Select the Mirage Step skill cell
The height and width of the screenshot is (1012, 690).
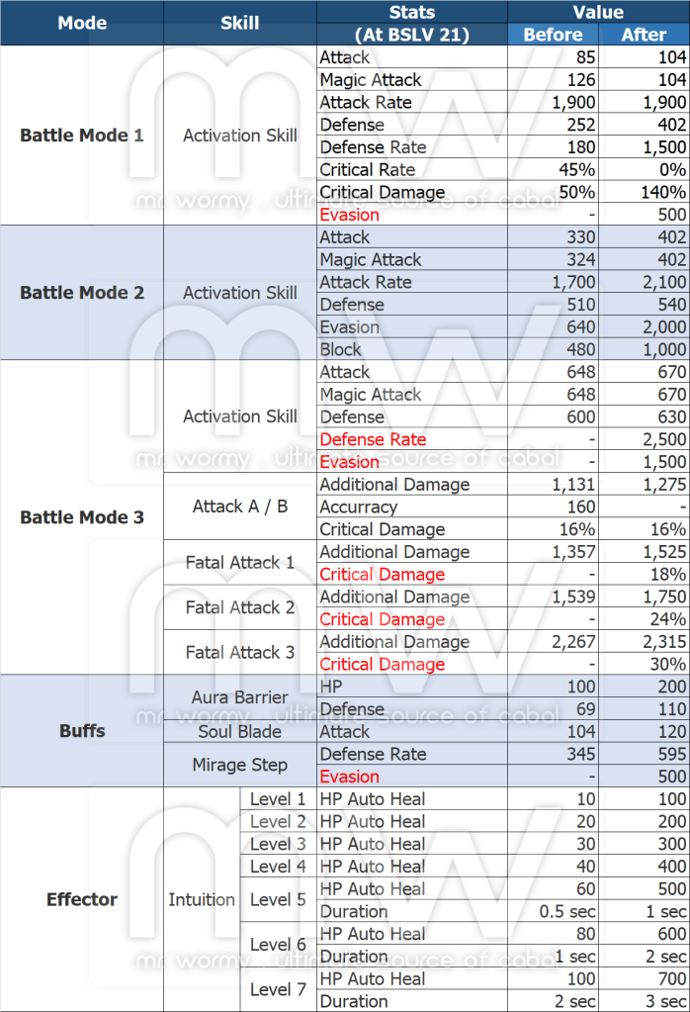240,765
